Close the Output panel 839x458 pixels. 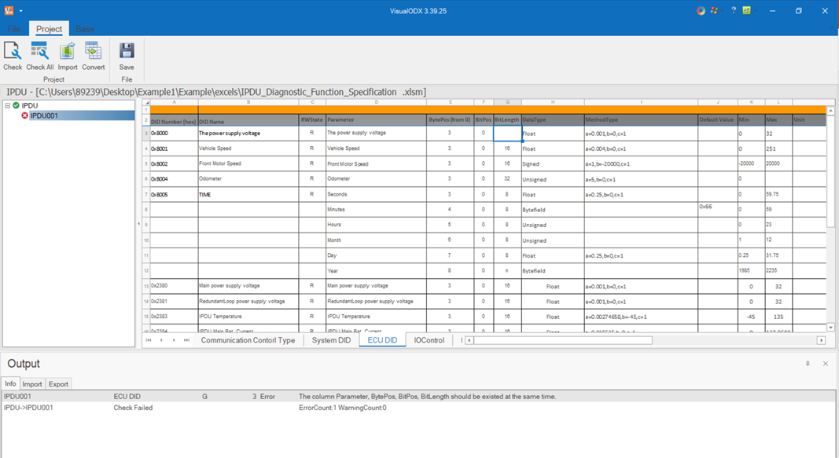tap(825, 364)
